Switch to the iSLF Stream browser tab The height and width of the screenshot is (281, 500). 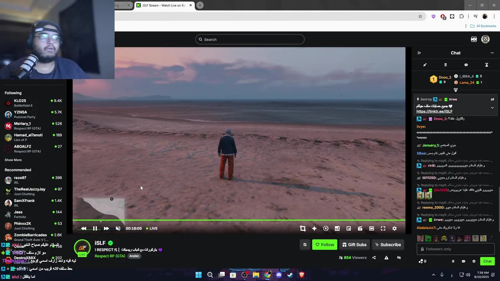pyautogui.click(x=164, y=5)
